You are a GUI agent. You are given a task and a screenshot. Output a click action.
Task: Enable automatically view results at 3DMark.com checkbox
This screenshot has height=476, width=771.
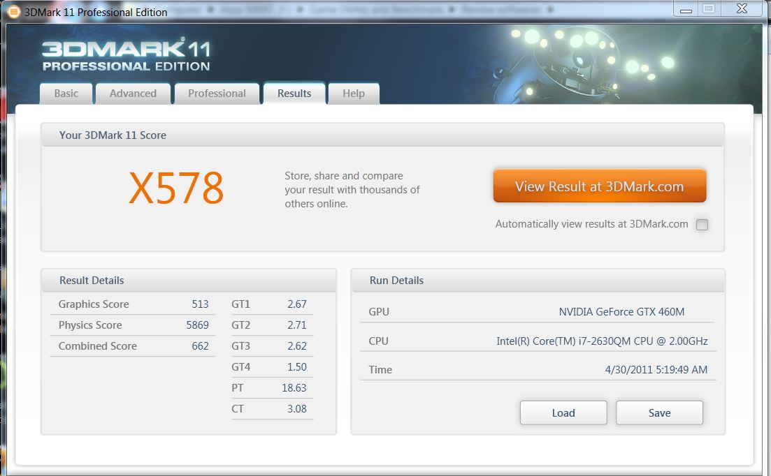coord(702,225)
